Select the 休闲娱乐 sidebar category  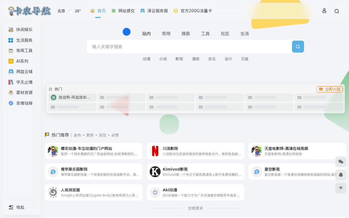24,30
